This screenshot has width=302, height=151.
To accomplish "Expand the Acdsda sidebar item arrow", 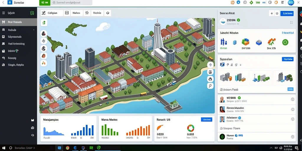I will (x=34, y=30).
